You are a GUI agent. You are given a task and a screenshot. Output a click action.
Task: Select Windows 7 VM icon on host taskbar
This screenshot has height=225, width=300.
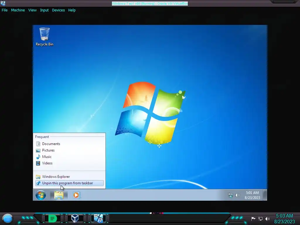tap(98, 218)
